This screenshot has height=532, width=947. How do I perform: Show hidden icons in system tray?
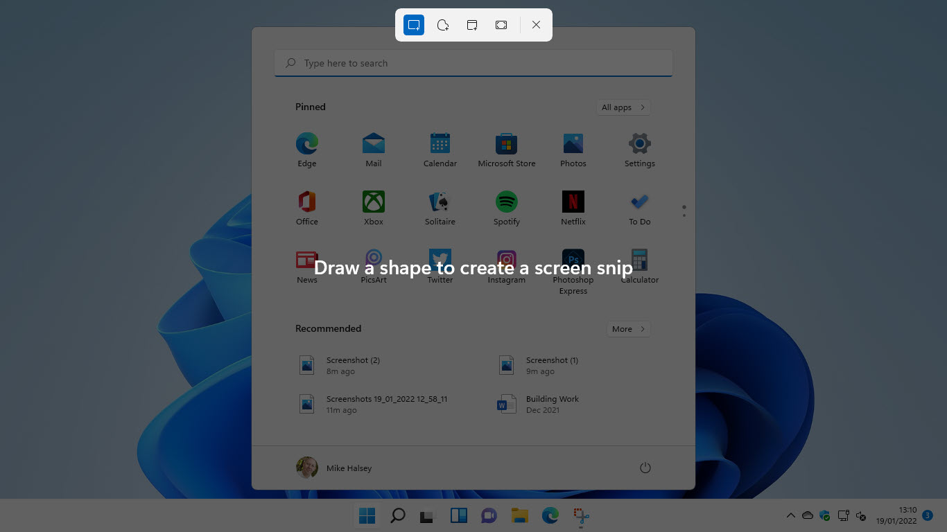pyautogui.click(x=790, y=515)
